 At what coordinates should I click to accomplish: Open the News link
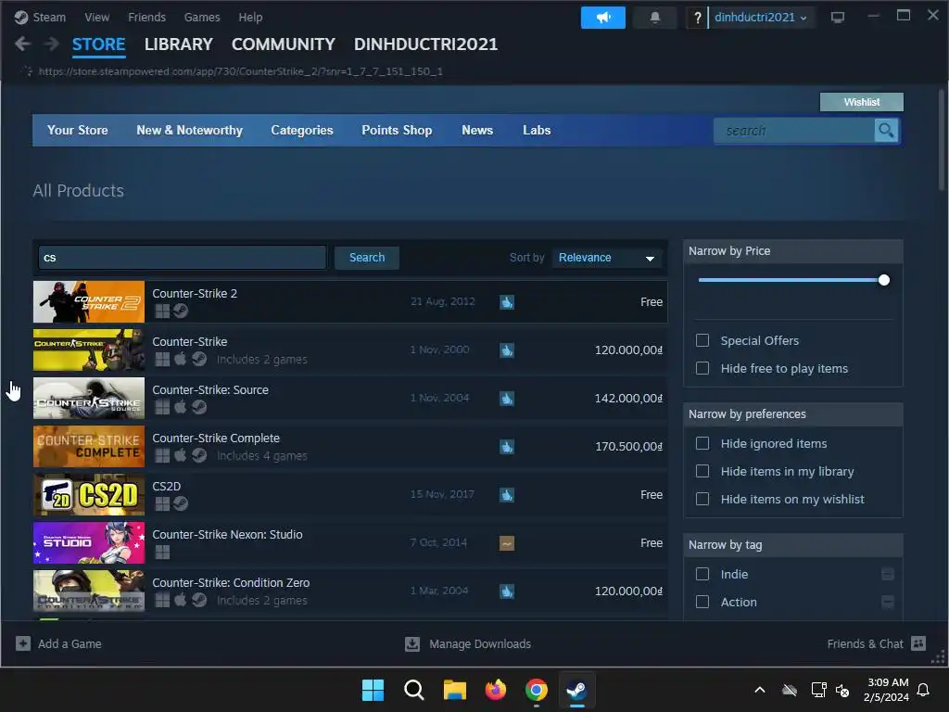(x=477, y=130)
